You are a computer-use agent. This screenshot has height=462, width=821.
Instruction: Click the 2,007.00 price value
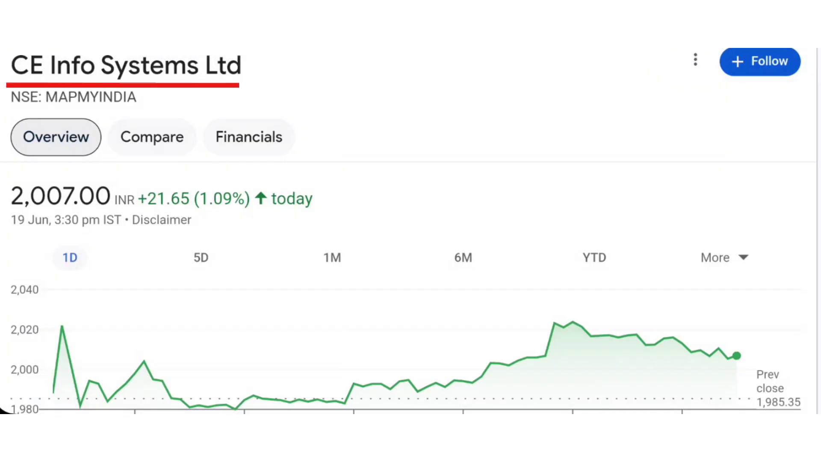[x=60, y=196]
